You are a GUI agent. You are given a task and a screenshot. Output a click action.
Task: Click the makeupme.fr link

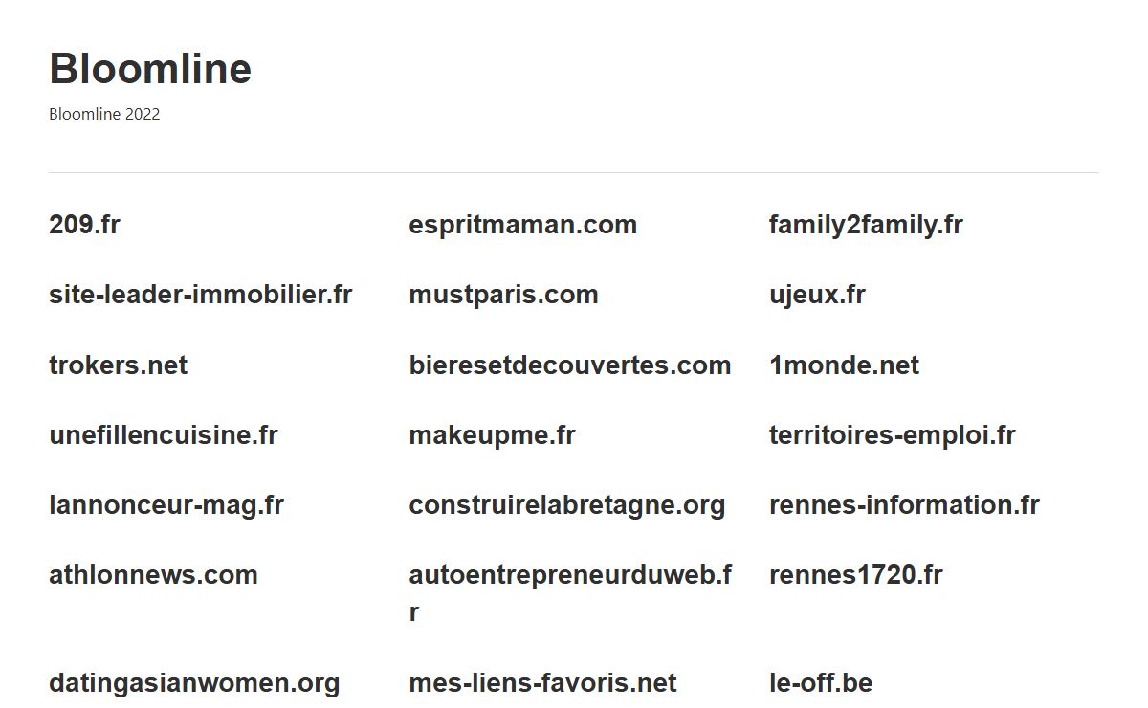(x=492, y=434)
